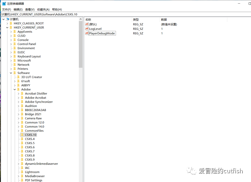Screen dimensions: 251x182
Task: Click the PlayerDebugMode string value icon
Action: [x=87, y=33]
